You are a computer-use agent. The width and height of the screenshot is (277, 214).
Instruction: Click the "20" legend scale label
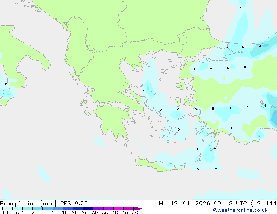tap(75, 212)
